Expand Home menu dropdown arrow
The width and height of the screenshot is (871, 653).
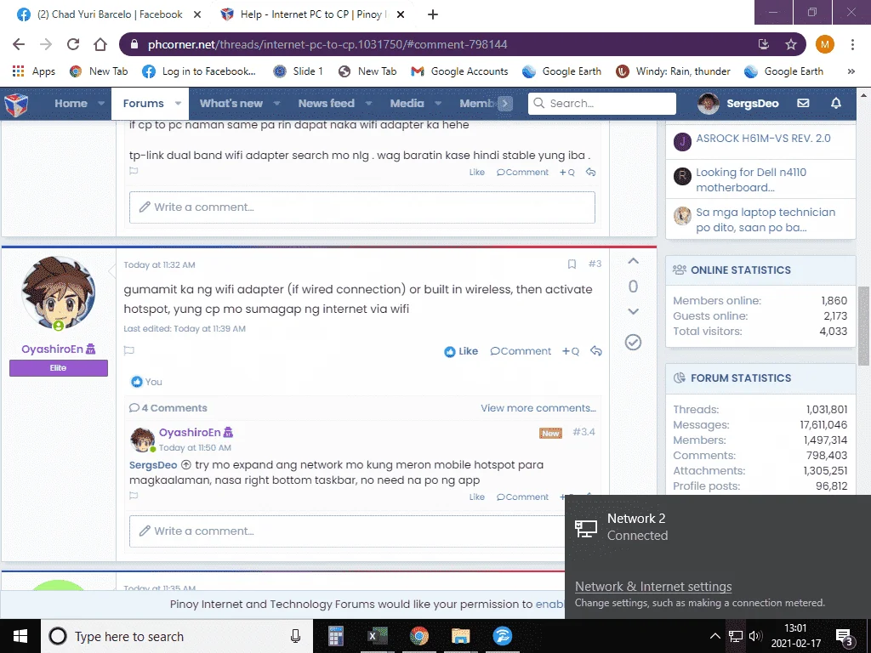click(101, 103)
